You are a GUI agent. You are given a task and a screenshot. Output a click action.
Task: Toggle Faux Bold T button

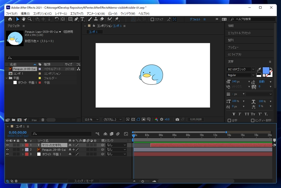[234, 114]
